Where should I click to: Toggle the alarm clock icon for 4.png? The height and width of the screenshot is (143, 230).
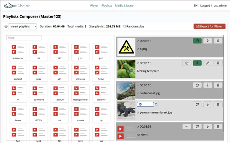(x=197, y=41)
